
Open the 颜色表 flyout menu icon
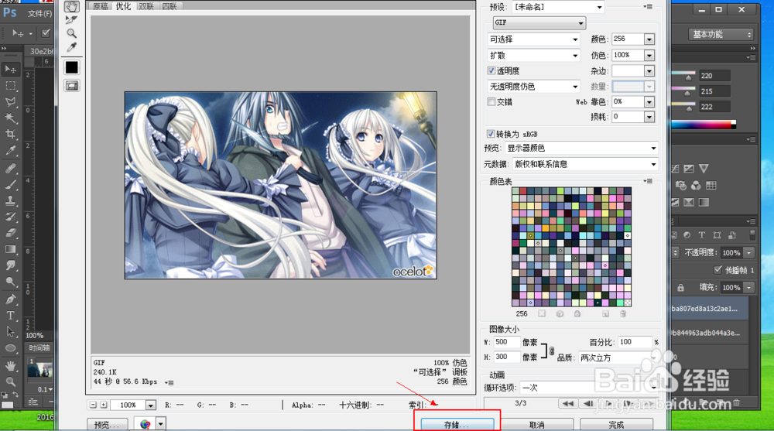(649, 181)
